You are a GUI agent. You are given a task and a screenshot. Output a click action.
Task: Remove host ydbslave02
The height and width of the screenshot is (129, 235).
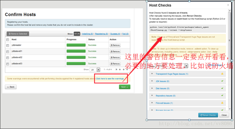click(x=115, y=57)
